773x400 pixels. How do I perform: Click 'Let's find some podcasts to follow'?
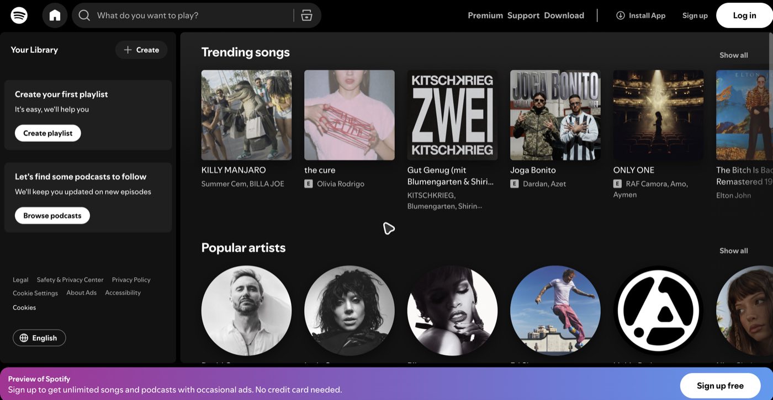[81, 177]
